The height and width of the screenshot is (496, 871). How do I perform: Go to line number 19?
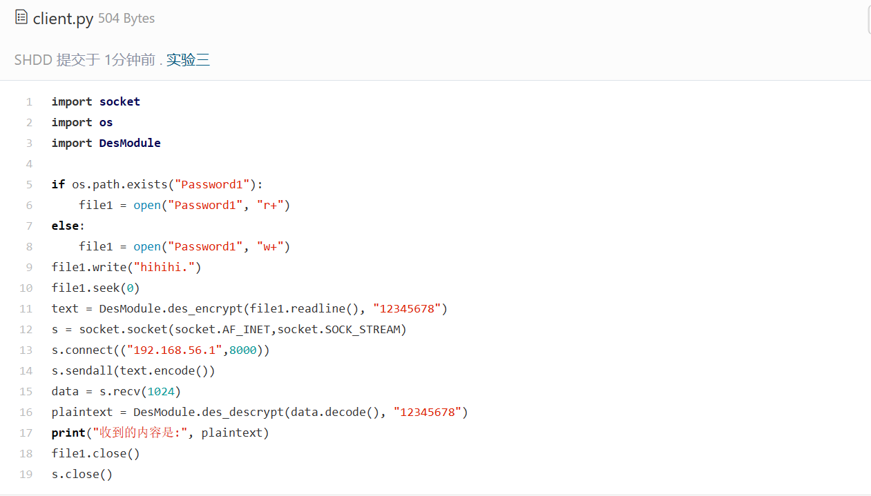(x=26, y=474)
